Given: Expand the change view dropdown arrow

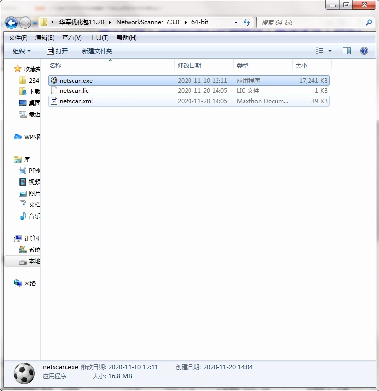Looking at the screenshot, I should [330, 51].
